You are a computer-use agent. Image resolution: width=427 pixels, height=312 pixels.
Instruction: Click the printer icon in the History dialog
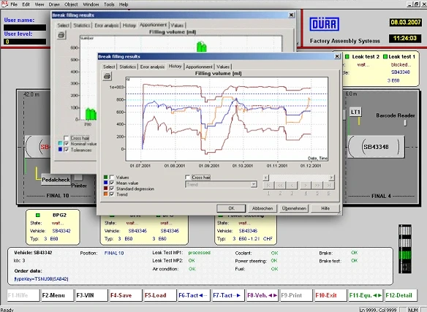coord(107,76)
